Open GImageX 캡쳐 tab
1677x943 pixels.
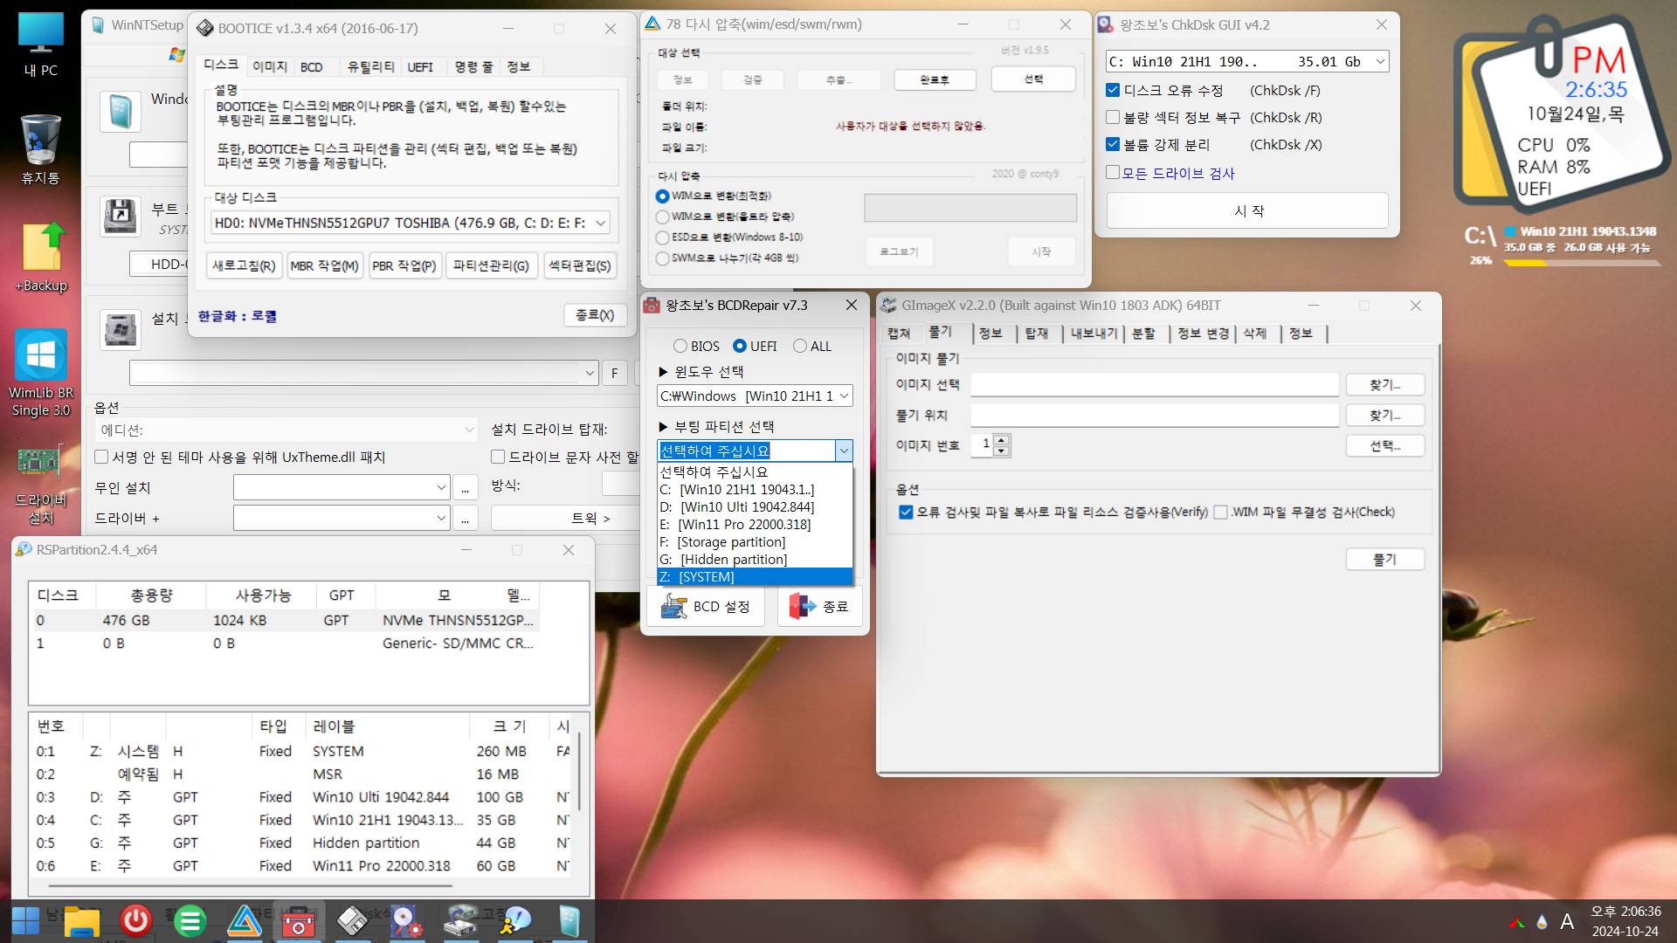tap(900, 334)
